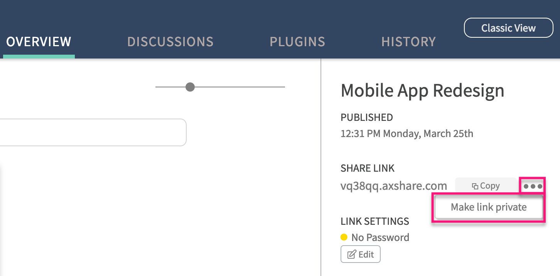Switch to the Discussions tab
The image size is (560, 276).
click(x=170, y=42)
